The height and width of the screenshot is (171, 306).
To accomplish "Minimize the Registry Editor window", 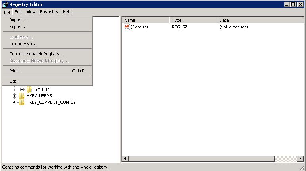I will pyautogui.click(x=286, y=4).
